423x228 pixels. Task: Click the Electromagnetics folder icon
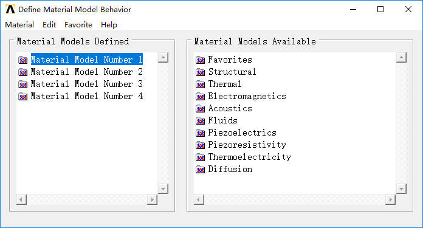(x=200, y=96)
